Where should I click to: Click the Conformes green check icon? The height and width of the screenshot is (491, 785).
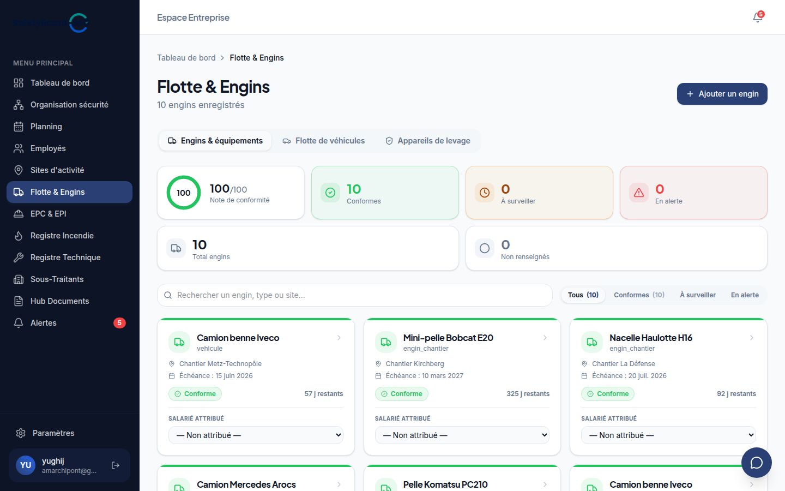click(330, 193)
